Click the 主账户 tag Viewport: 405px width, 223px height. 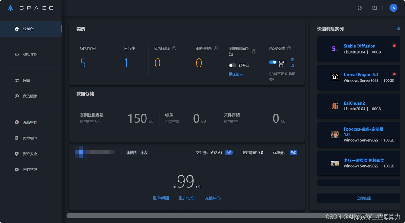point(131,152)
